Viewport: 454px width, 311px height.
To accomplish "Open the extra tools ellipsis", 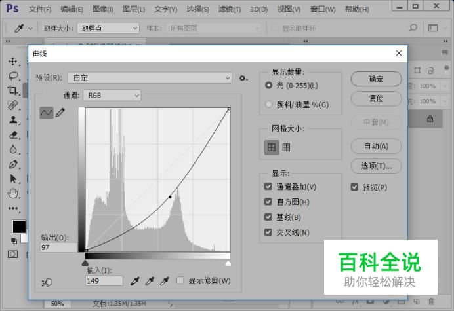I will point(13,208).
